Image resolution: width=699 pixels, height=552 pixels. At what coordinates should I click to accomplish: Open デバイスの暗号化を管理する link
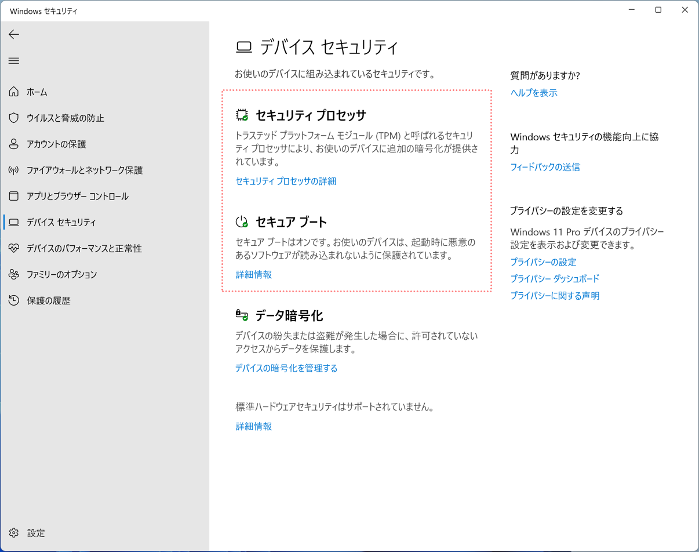pyautogui.click(x=286, y=368)
